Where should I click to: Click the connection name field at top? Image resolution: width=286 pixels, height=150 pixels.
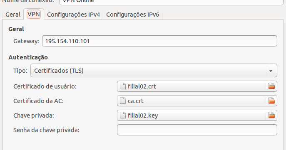point(172,2)
